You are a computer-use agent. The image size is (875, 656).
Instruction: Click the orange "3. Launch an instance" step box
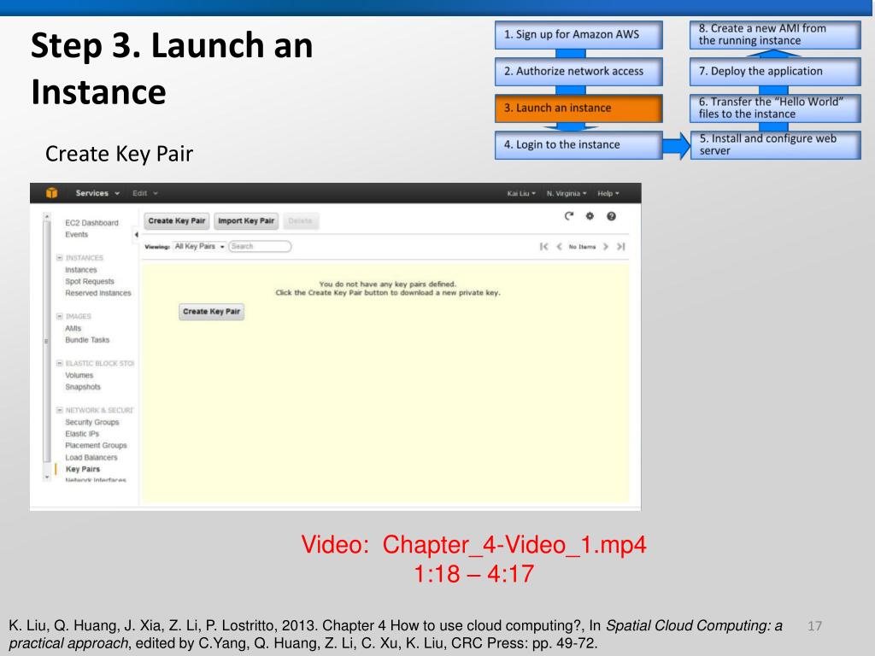tap(578, 108)
